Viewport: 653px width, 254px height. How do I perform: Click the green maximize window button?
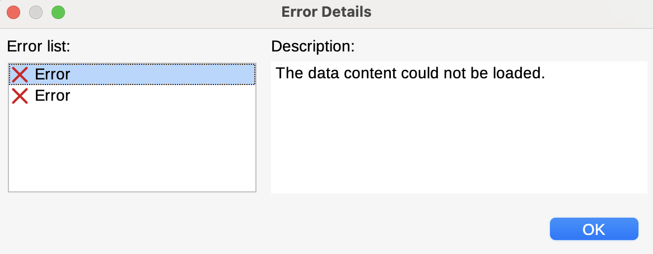click(x=58, y=12)
